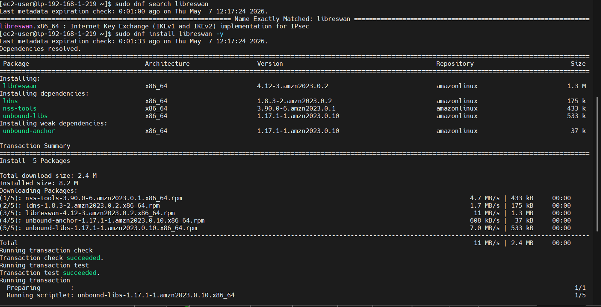Click the '433 k' size value
Viewport: 601px width, 307px height.
[x=576, y=108]
